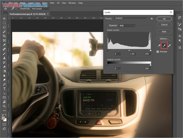Select the Move tool

(4, 19)
